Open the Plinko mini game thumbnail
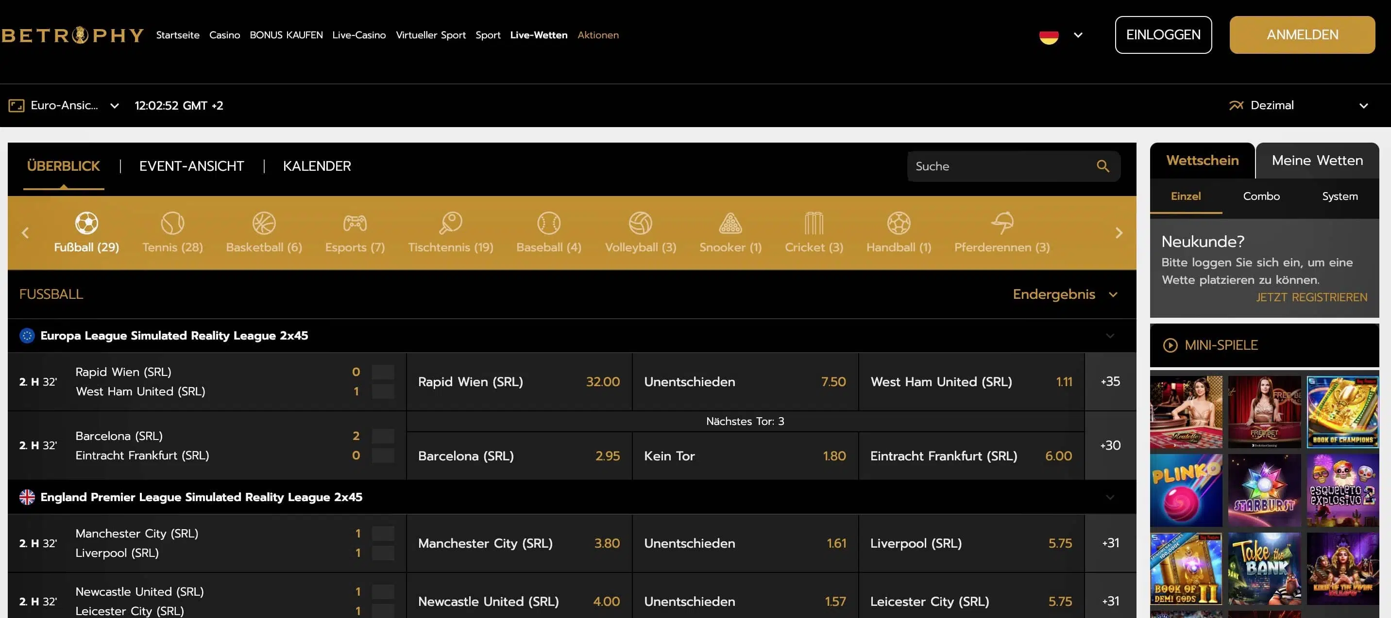The width and height of the screenshot is (1391, 618). [x=1186, y=490]
